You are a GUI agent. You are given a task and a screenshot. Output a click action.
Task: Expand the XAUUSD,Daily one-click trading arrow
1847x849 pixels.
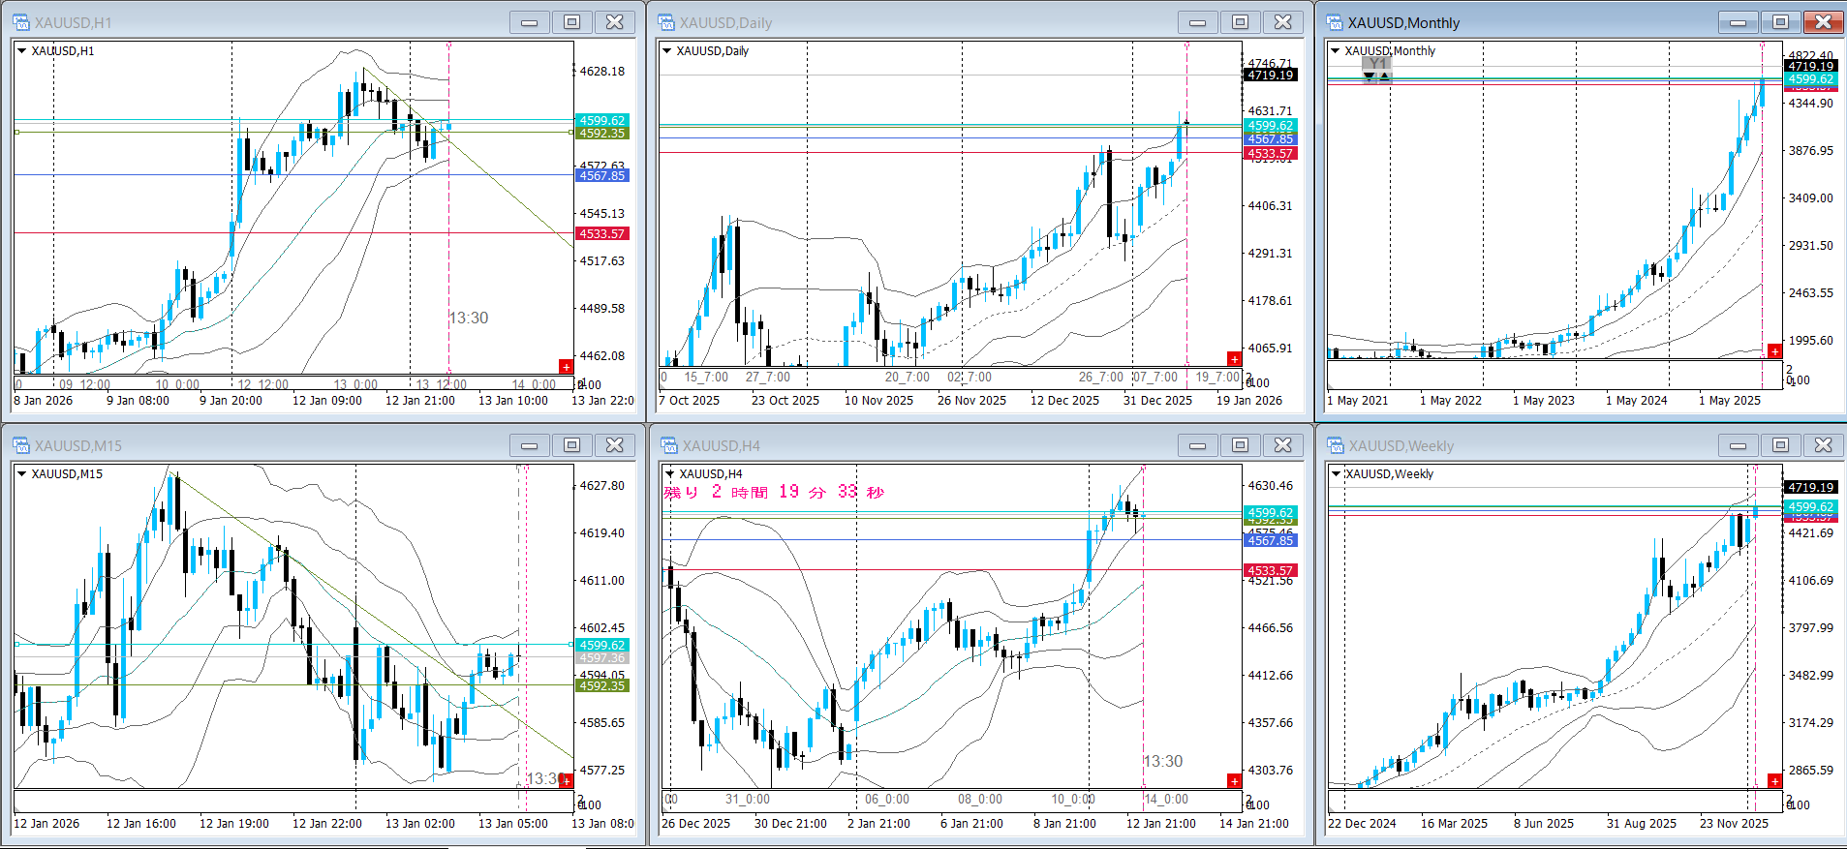pyautogui.click(x=666, y=51)
